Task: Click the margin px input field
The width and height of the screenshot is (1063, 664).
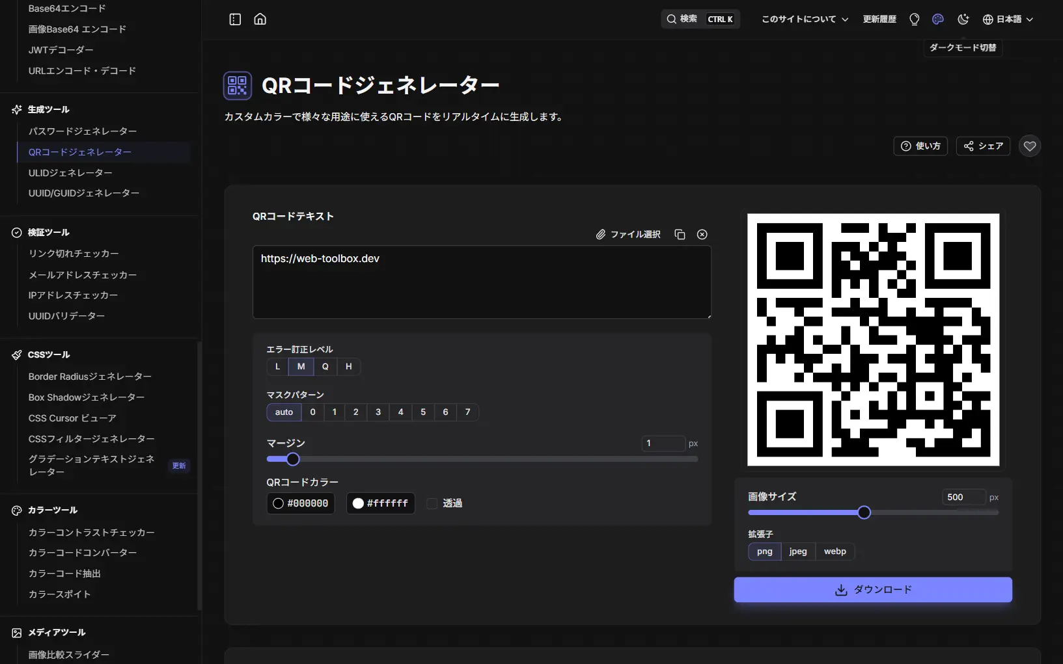Action: (x=663, y=444)
